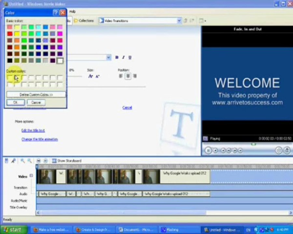Open the Views dropdown in the toolbar
The image size is (293, 234).
click(x=202, y=20)
